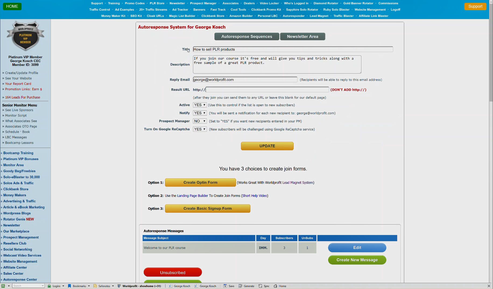Open the Notify YES dropdown

click(x=200, y=113)
